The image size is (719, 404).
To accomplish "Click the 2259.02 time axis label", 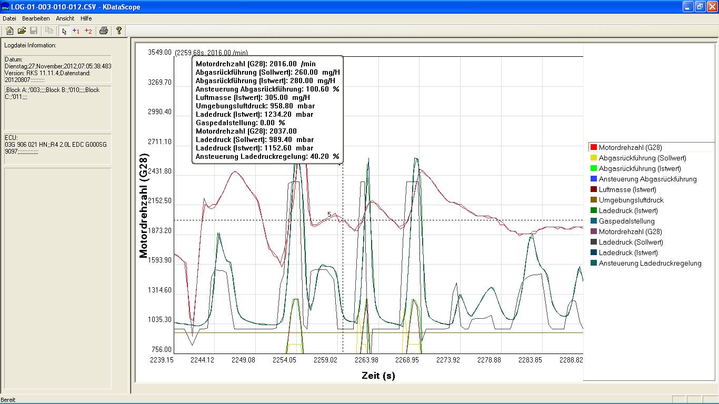I will 325,360.
